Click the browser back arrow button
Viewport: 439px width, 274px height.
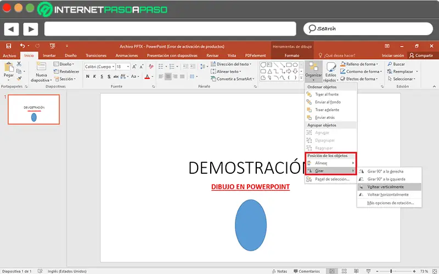[x=12, y=28]
